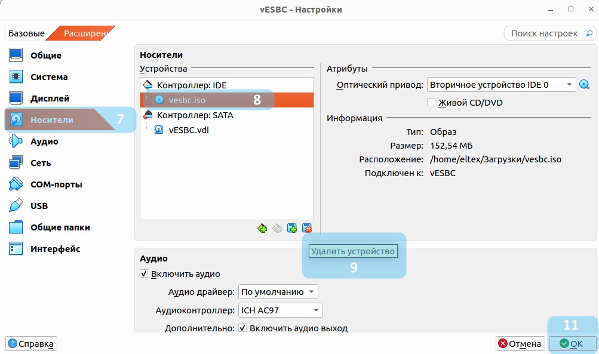
Task: Open the Оптический привод dropdown
Action: pyautogui.click(x=501, y=85)
